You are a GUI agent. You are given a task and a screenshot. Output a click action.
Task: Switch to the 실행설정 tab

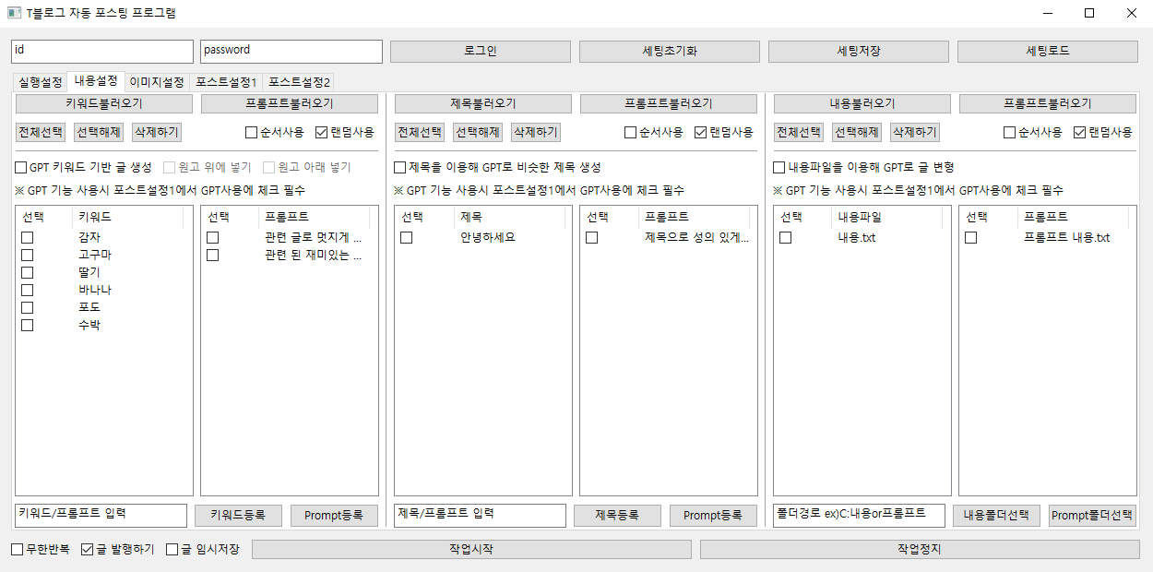point(40,82)
